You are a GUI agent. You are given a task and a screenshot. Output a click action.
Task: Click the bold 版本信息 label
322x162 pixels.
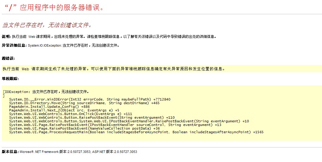(x=10, y=152)
